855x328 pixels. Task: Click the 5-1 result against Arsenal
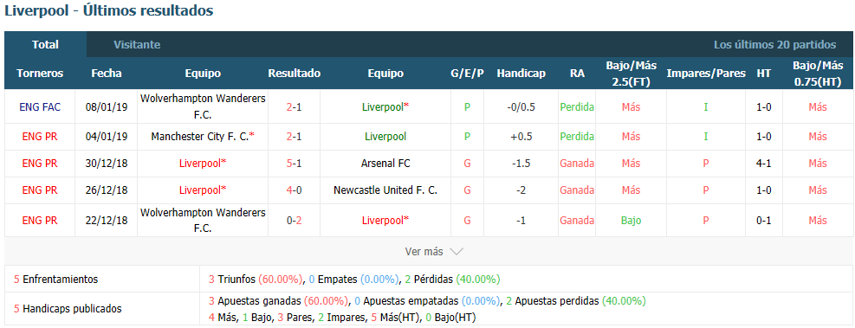coord(295,164)
